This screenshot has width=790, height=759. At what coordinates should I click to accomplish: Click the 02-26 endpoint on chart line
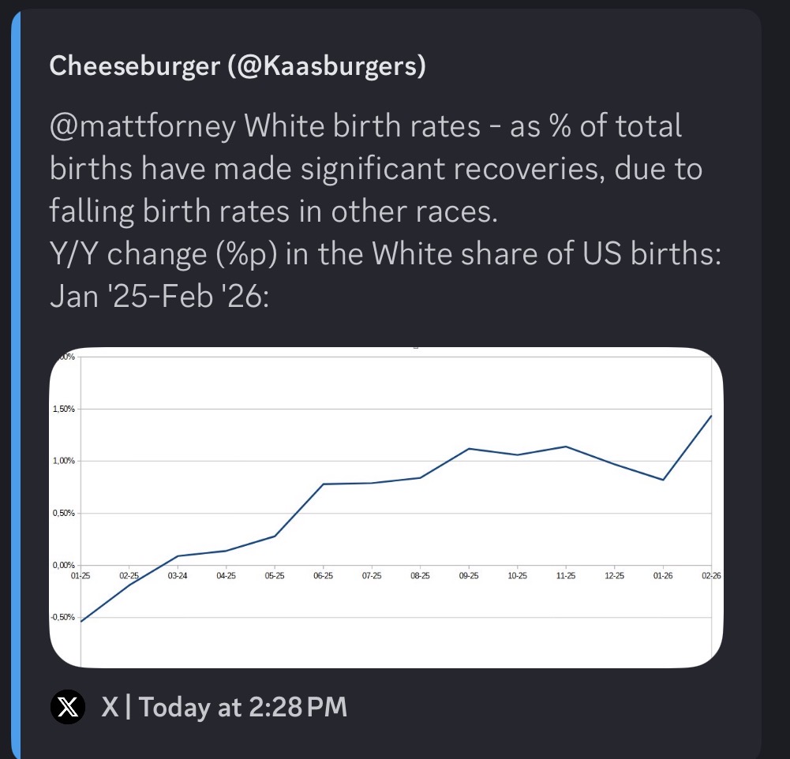click(x=711, y=416)
